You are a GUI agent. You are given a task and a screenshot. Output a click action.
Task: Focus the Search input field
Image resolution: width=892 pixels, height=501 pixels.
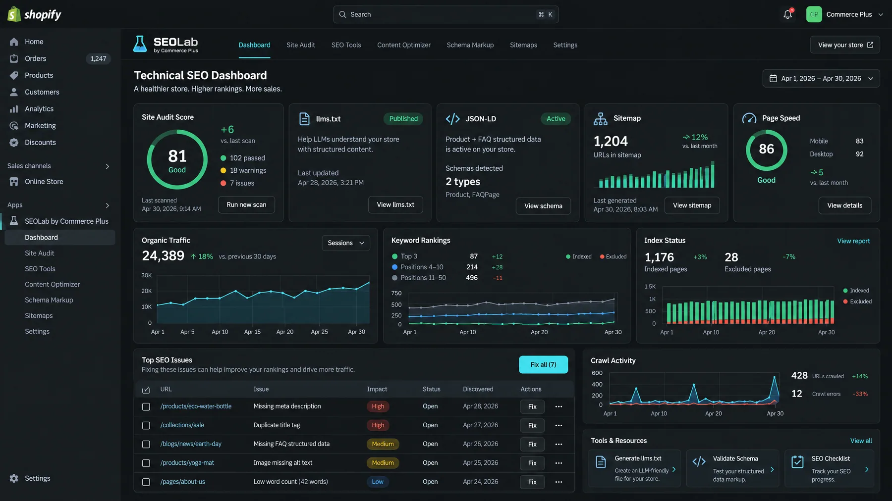[x=446, y=14]
